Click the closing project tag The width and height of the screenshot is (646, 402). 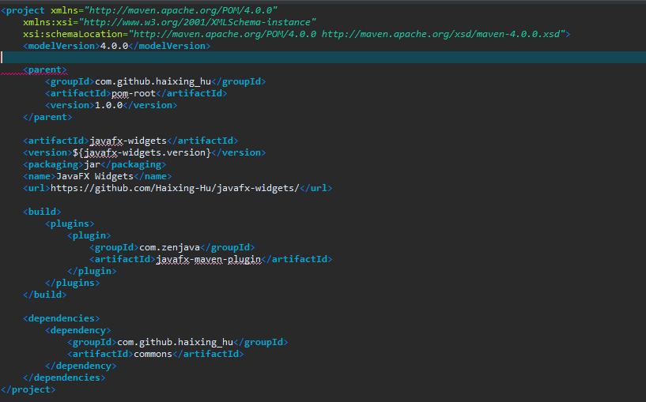pos(28,389)
